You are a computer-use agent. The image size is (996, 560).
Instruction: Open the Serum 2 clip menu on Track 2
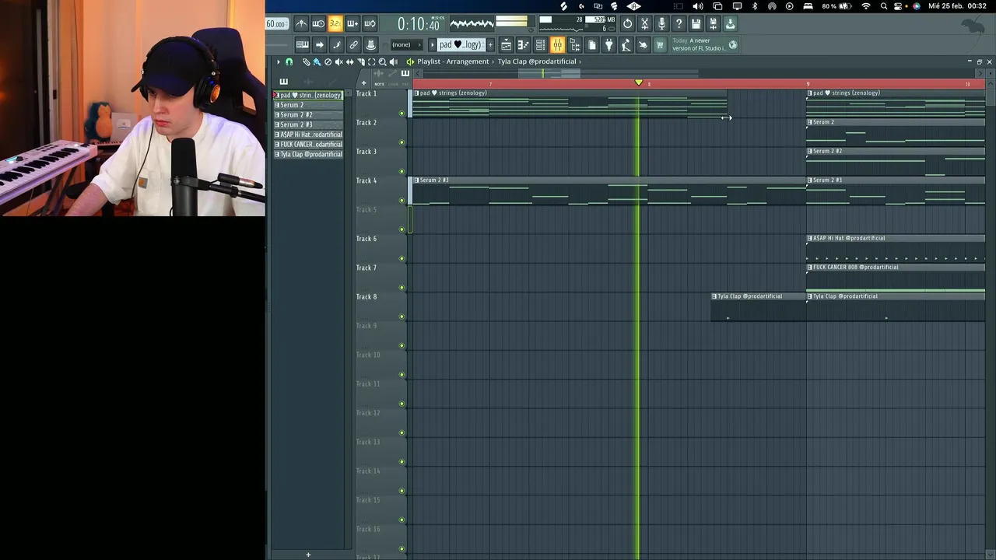click(x=810, y=122)
